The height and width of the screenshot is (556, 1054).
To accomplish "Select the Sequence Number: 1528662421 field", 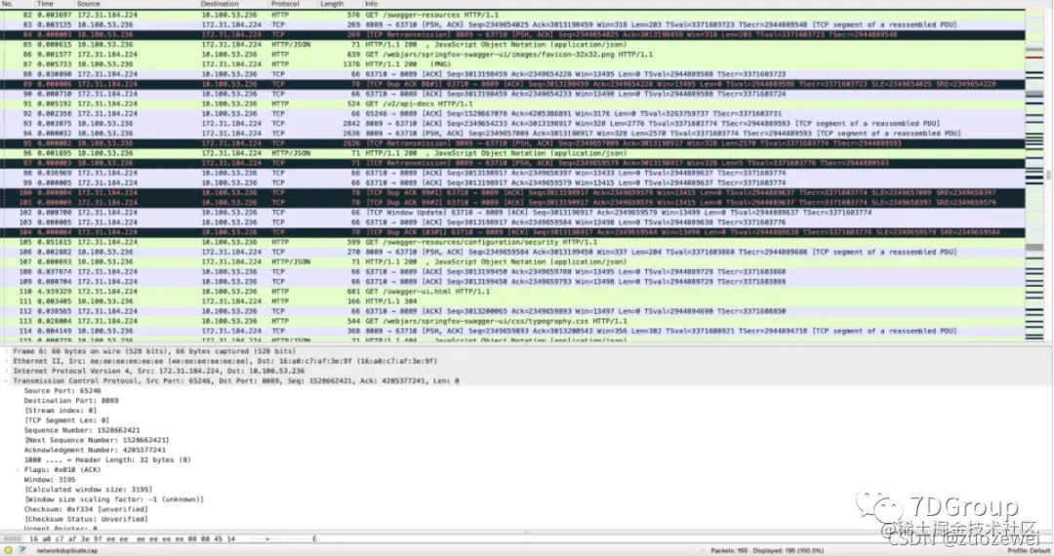I will [x=82, y=430].
